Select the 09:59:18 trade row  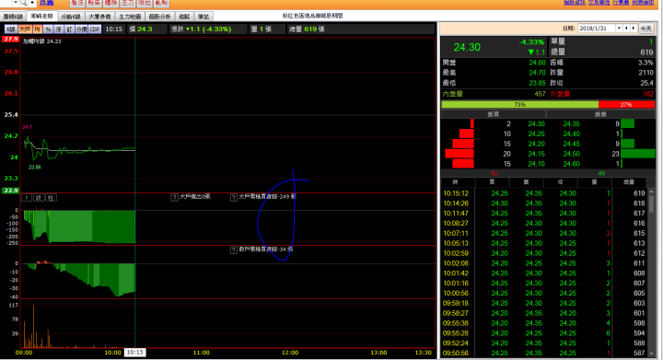click(544, 303)
